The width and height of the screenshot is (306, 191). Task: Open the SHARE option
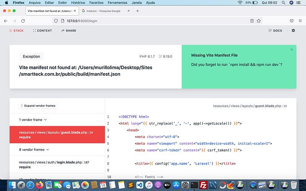69,31
